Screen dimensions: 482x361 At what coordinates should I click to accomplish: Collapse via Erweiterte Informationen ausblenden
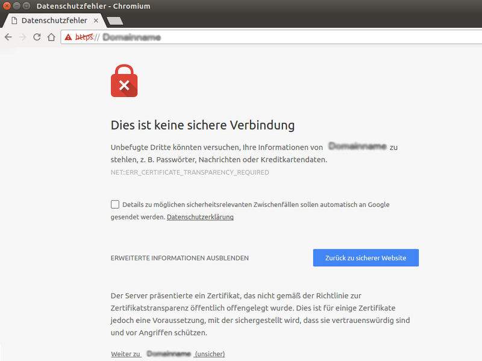coord(180,258)
